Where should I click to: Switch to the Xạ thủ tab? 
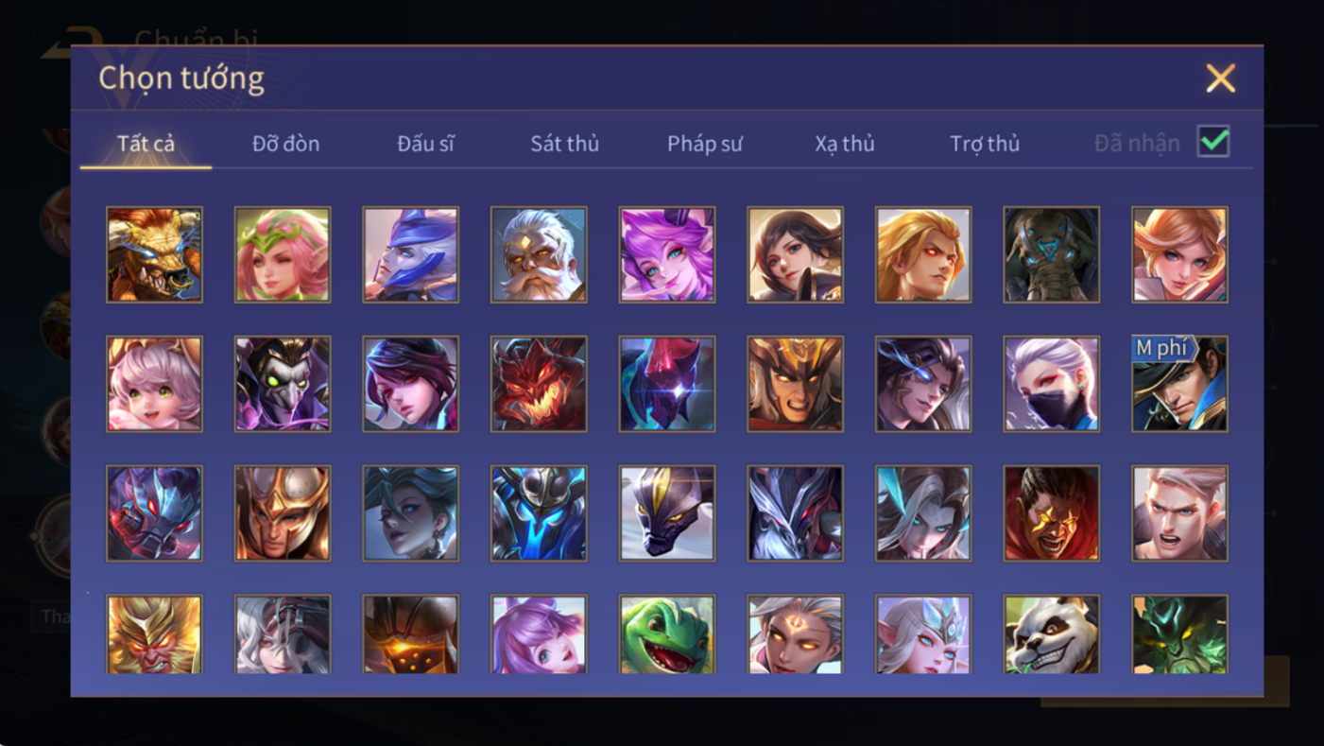click(x=845, y=144)
